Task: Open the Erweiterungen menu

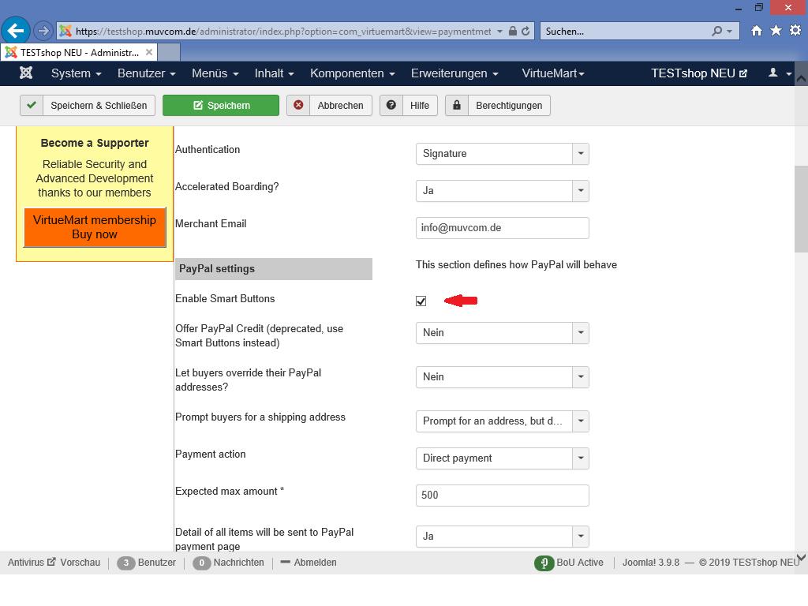Action: 454,73
